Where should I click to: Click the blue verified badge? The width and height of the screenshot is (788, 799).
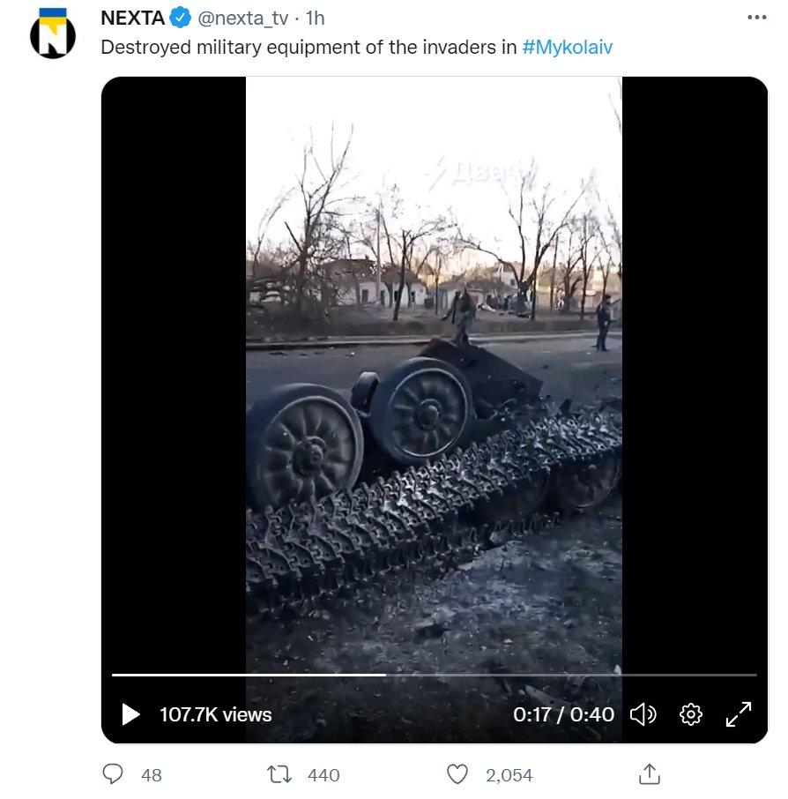[x=180, y=18]
